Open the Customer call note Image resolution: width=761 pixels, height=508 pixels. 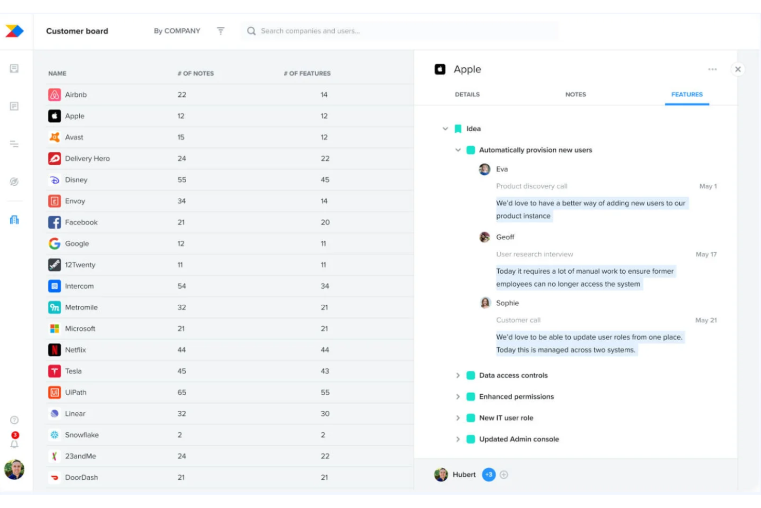point(518,320)
